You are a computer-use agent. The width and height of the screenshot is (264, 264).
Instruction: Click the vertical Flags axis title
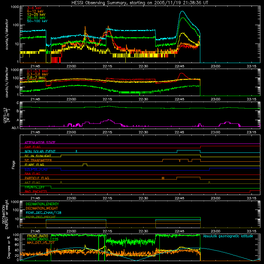coord(13,165)
